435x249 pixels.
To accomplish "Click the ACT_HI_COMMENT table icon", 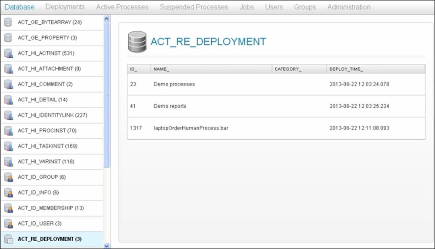I will pos(8,84).
